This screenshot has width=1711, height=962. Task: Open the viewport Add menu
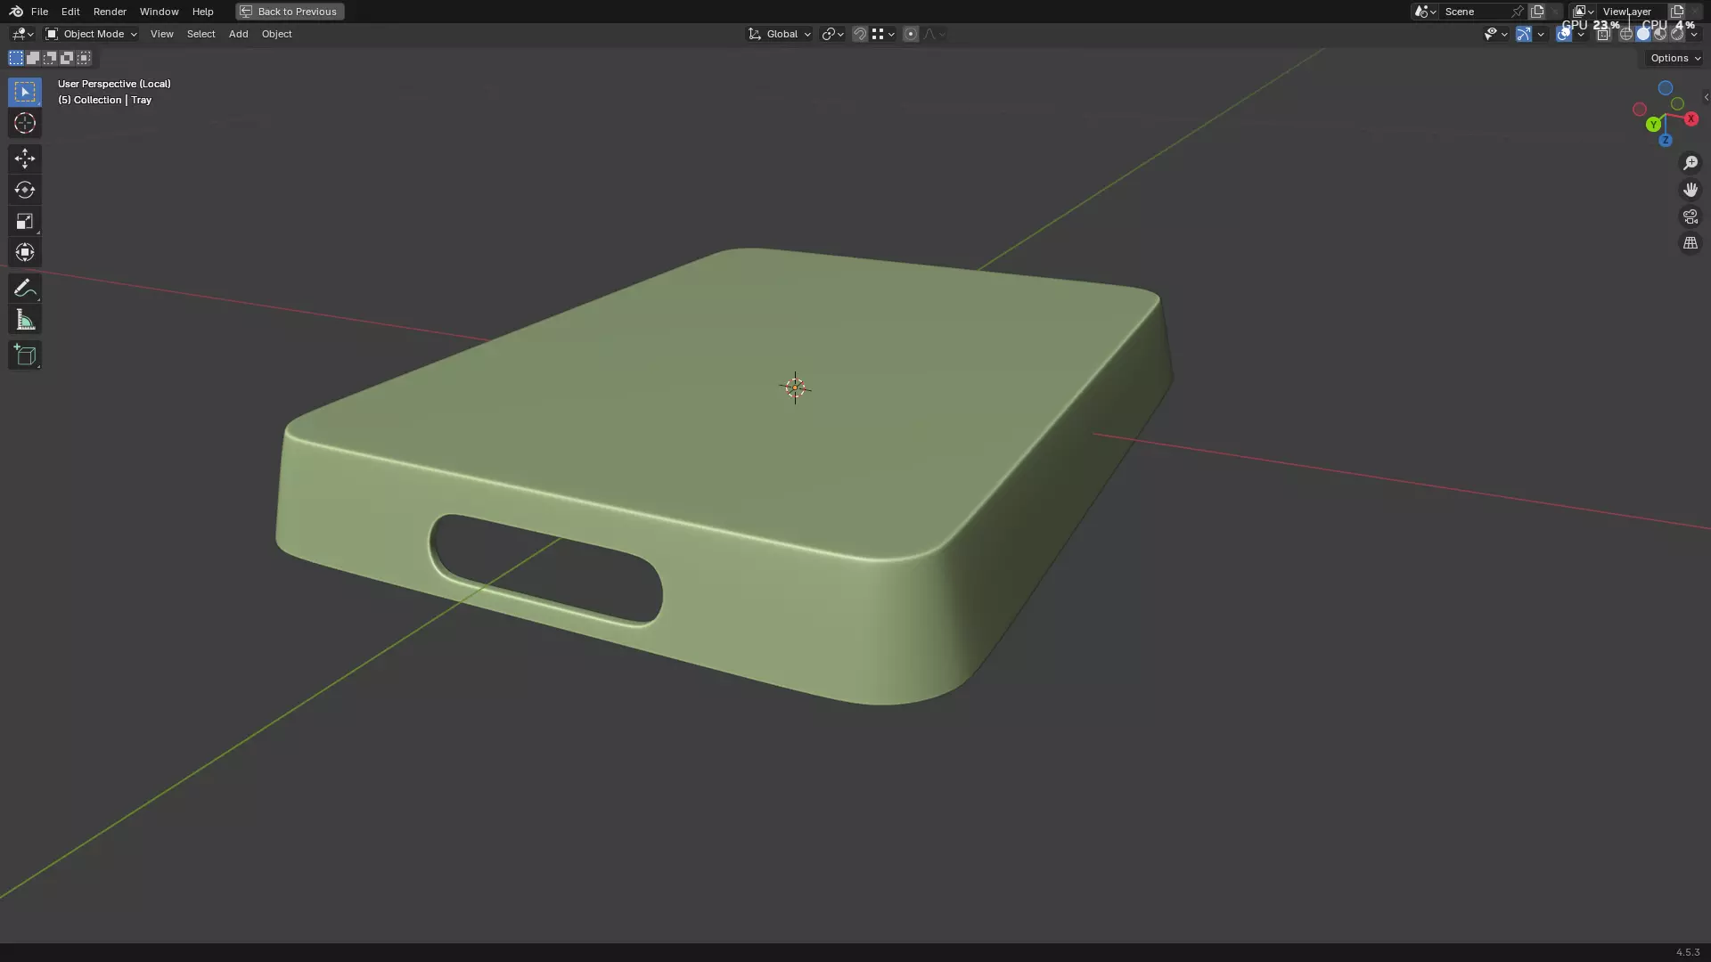(238, 34)
